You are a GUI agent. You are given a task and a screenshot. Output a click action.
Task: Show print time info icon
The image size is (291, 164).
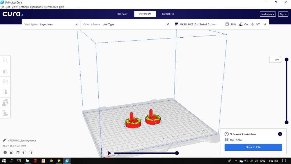point(280,134)
